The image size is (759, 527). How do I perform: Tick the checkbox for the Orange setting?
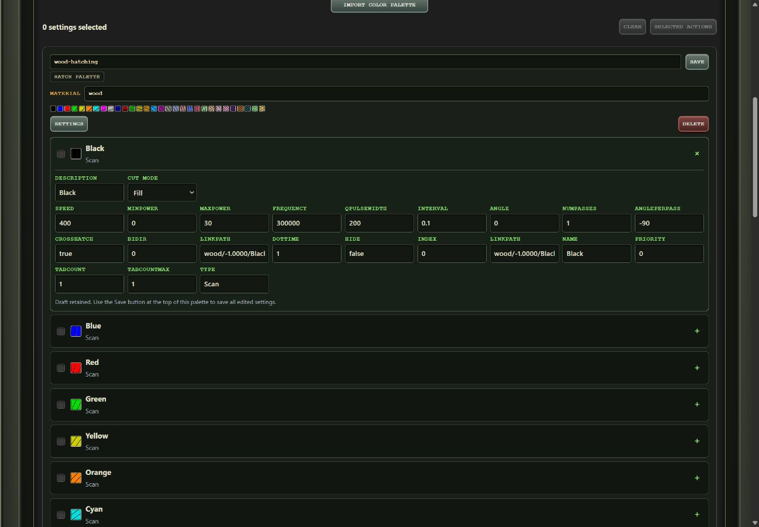(x=61, y=478)
